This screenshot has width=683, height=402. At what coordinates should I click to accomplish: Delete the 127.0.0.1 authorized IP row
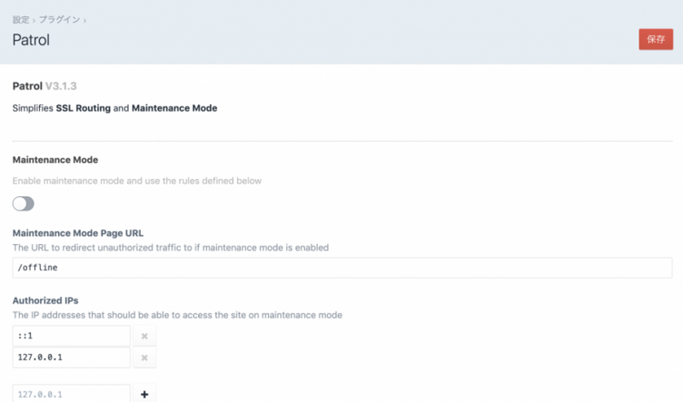144,357
